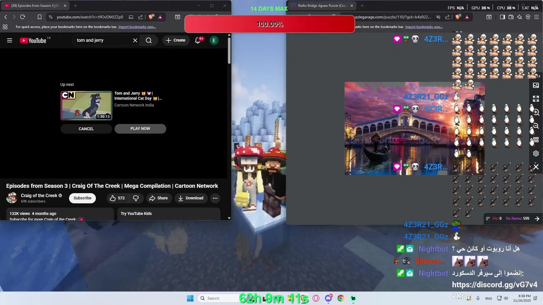Click the Tom and Jerry up-next thumbnail
Image resolution: width=543 pixels, height=305 pixels.
[x=87, y=105]
